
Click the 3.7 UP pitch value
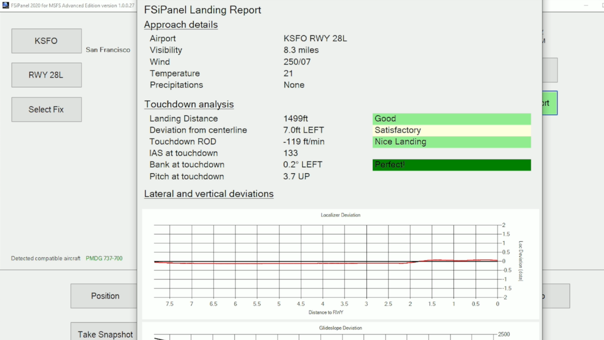coord(296,176)
